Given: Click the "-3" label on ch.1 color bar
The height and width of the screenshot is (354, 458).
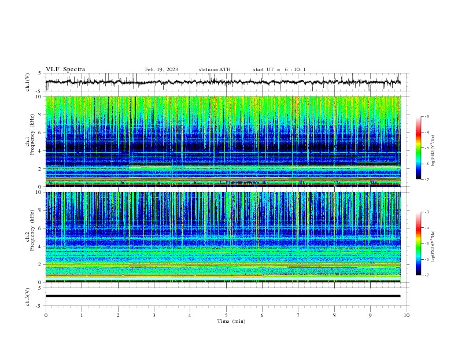Looking at the screenshot, I should tap(427, 116).
